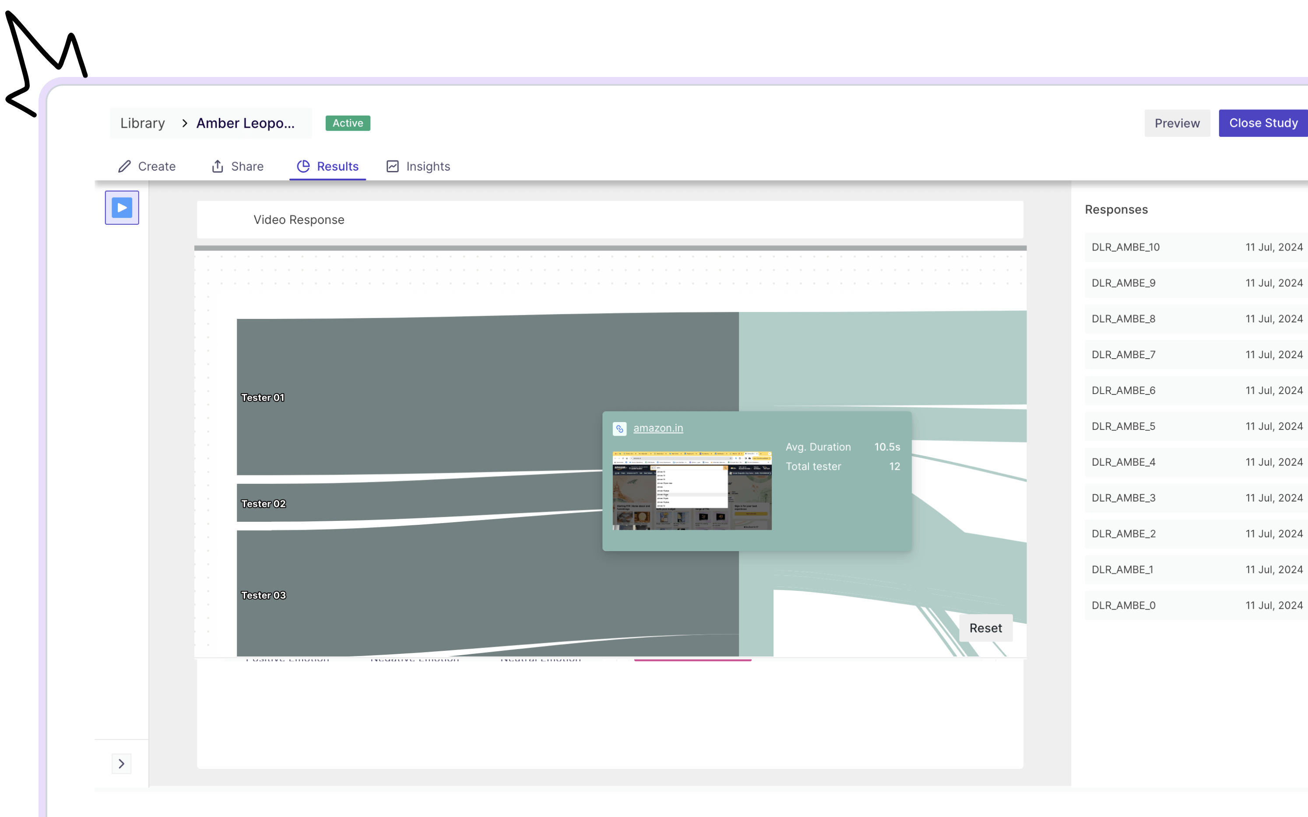Click the Preview button

(x=1177, y=123)
